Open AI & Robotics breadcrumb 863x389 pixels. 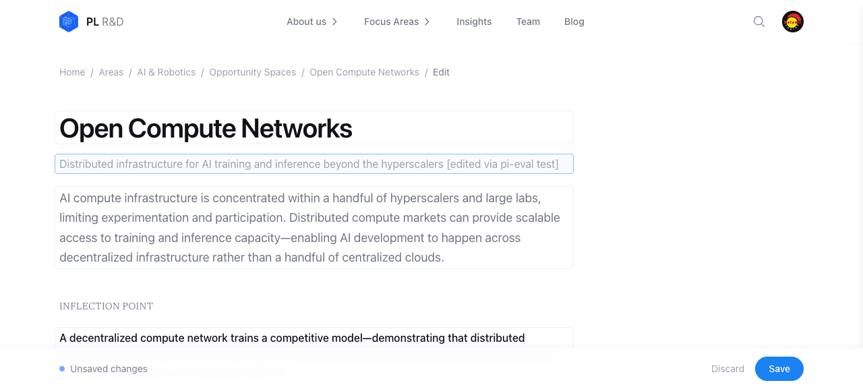pyautogui.click(x=167, y=72)
